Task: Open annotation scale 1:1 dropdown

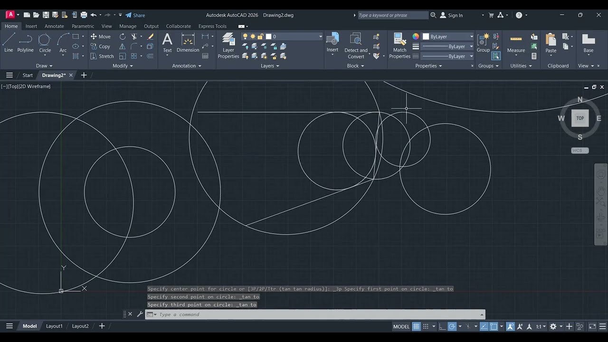Action: pos(541,326)
